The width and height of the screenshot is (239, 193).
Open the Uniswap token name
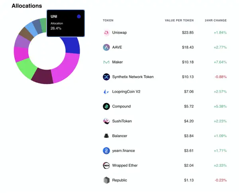pyautogui.click(x=119, y=32)
